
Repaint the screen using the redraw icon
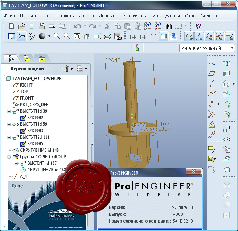point(12,36)
